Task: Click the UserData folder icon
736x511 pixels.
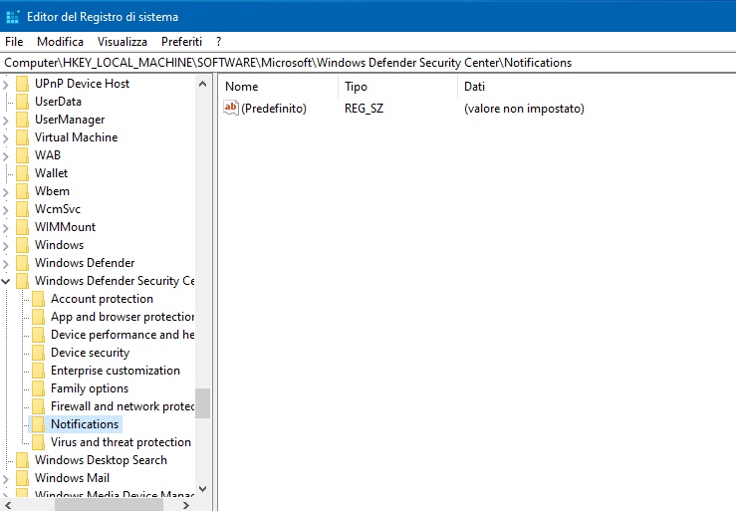Action: tap(23, 102)
